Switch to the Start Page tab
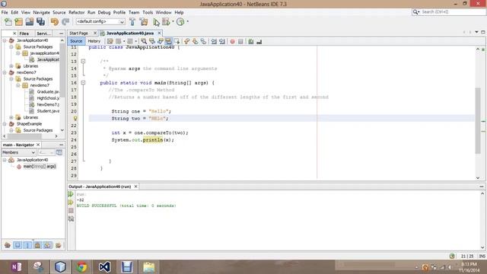This screenshot has width=487, height=274. pos(78,33)
